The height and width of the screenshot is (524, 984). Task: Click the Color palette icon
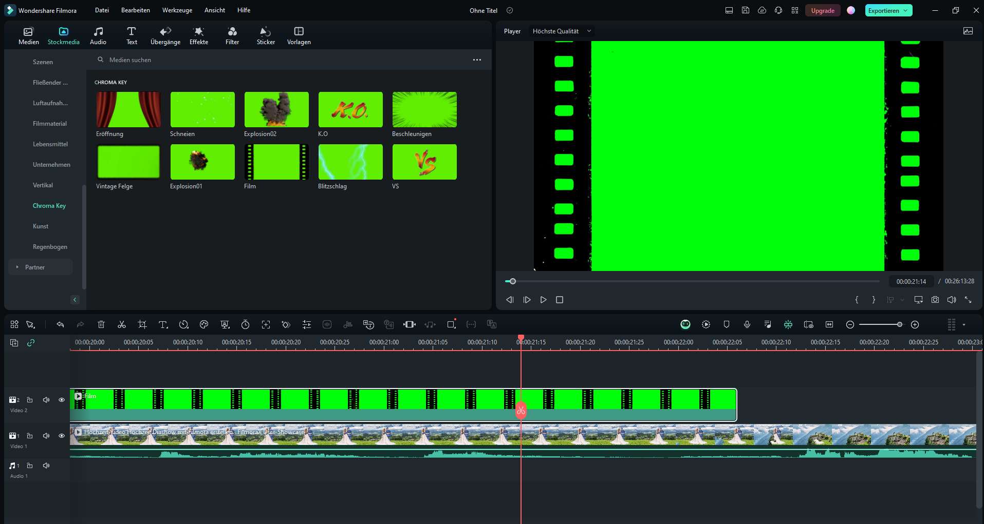coord(204,324)
